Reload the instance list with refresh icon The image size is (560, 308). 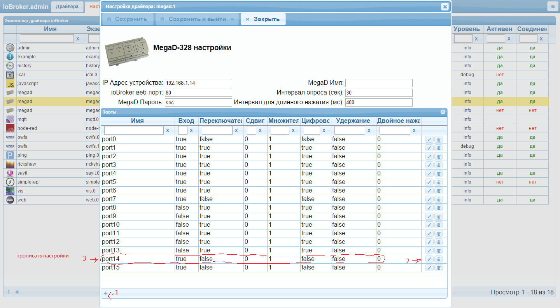(9, 292)
